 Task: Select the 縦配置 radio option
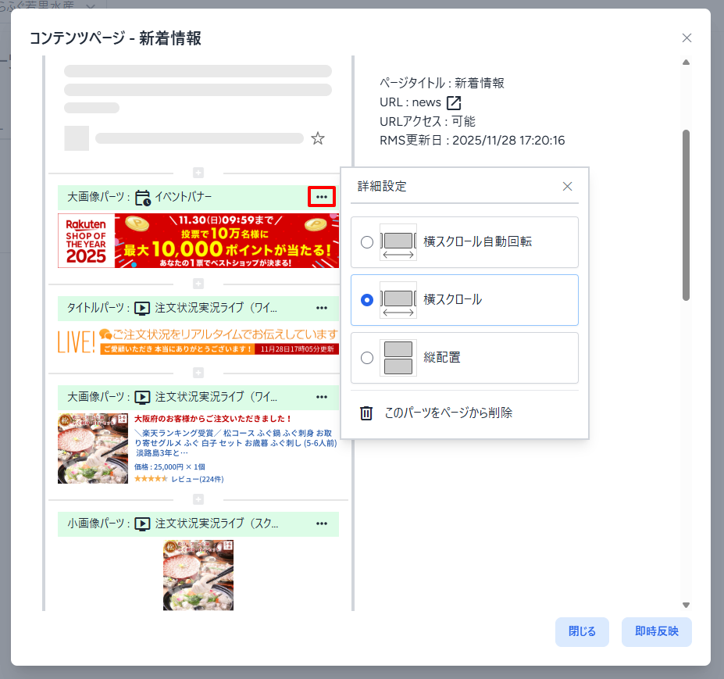click(367, 358)
